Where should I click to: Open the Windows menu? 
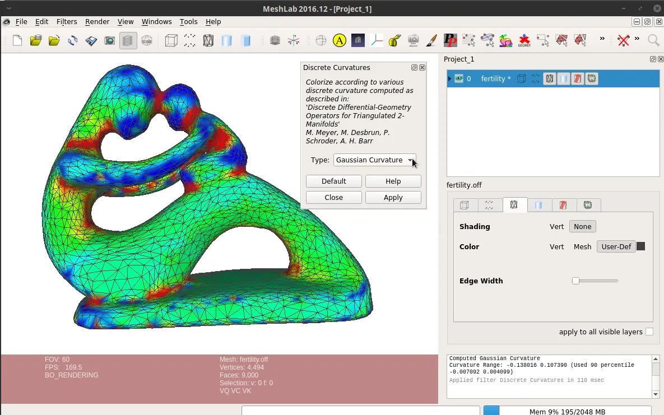[x=156, y=22]
